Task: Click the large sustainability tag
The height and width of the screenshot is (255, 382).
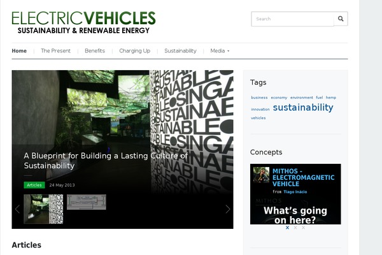Action: click(303, 107)
